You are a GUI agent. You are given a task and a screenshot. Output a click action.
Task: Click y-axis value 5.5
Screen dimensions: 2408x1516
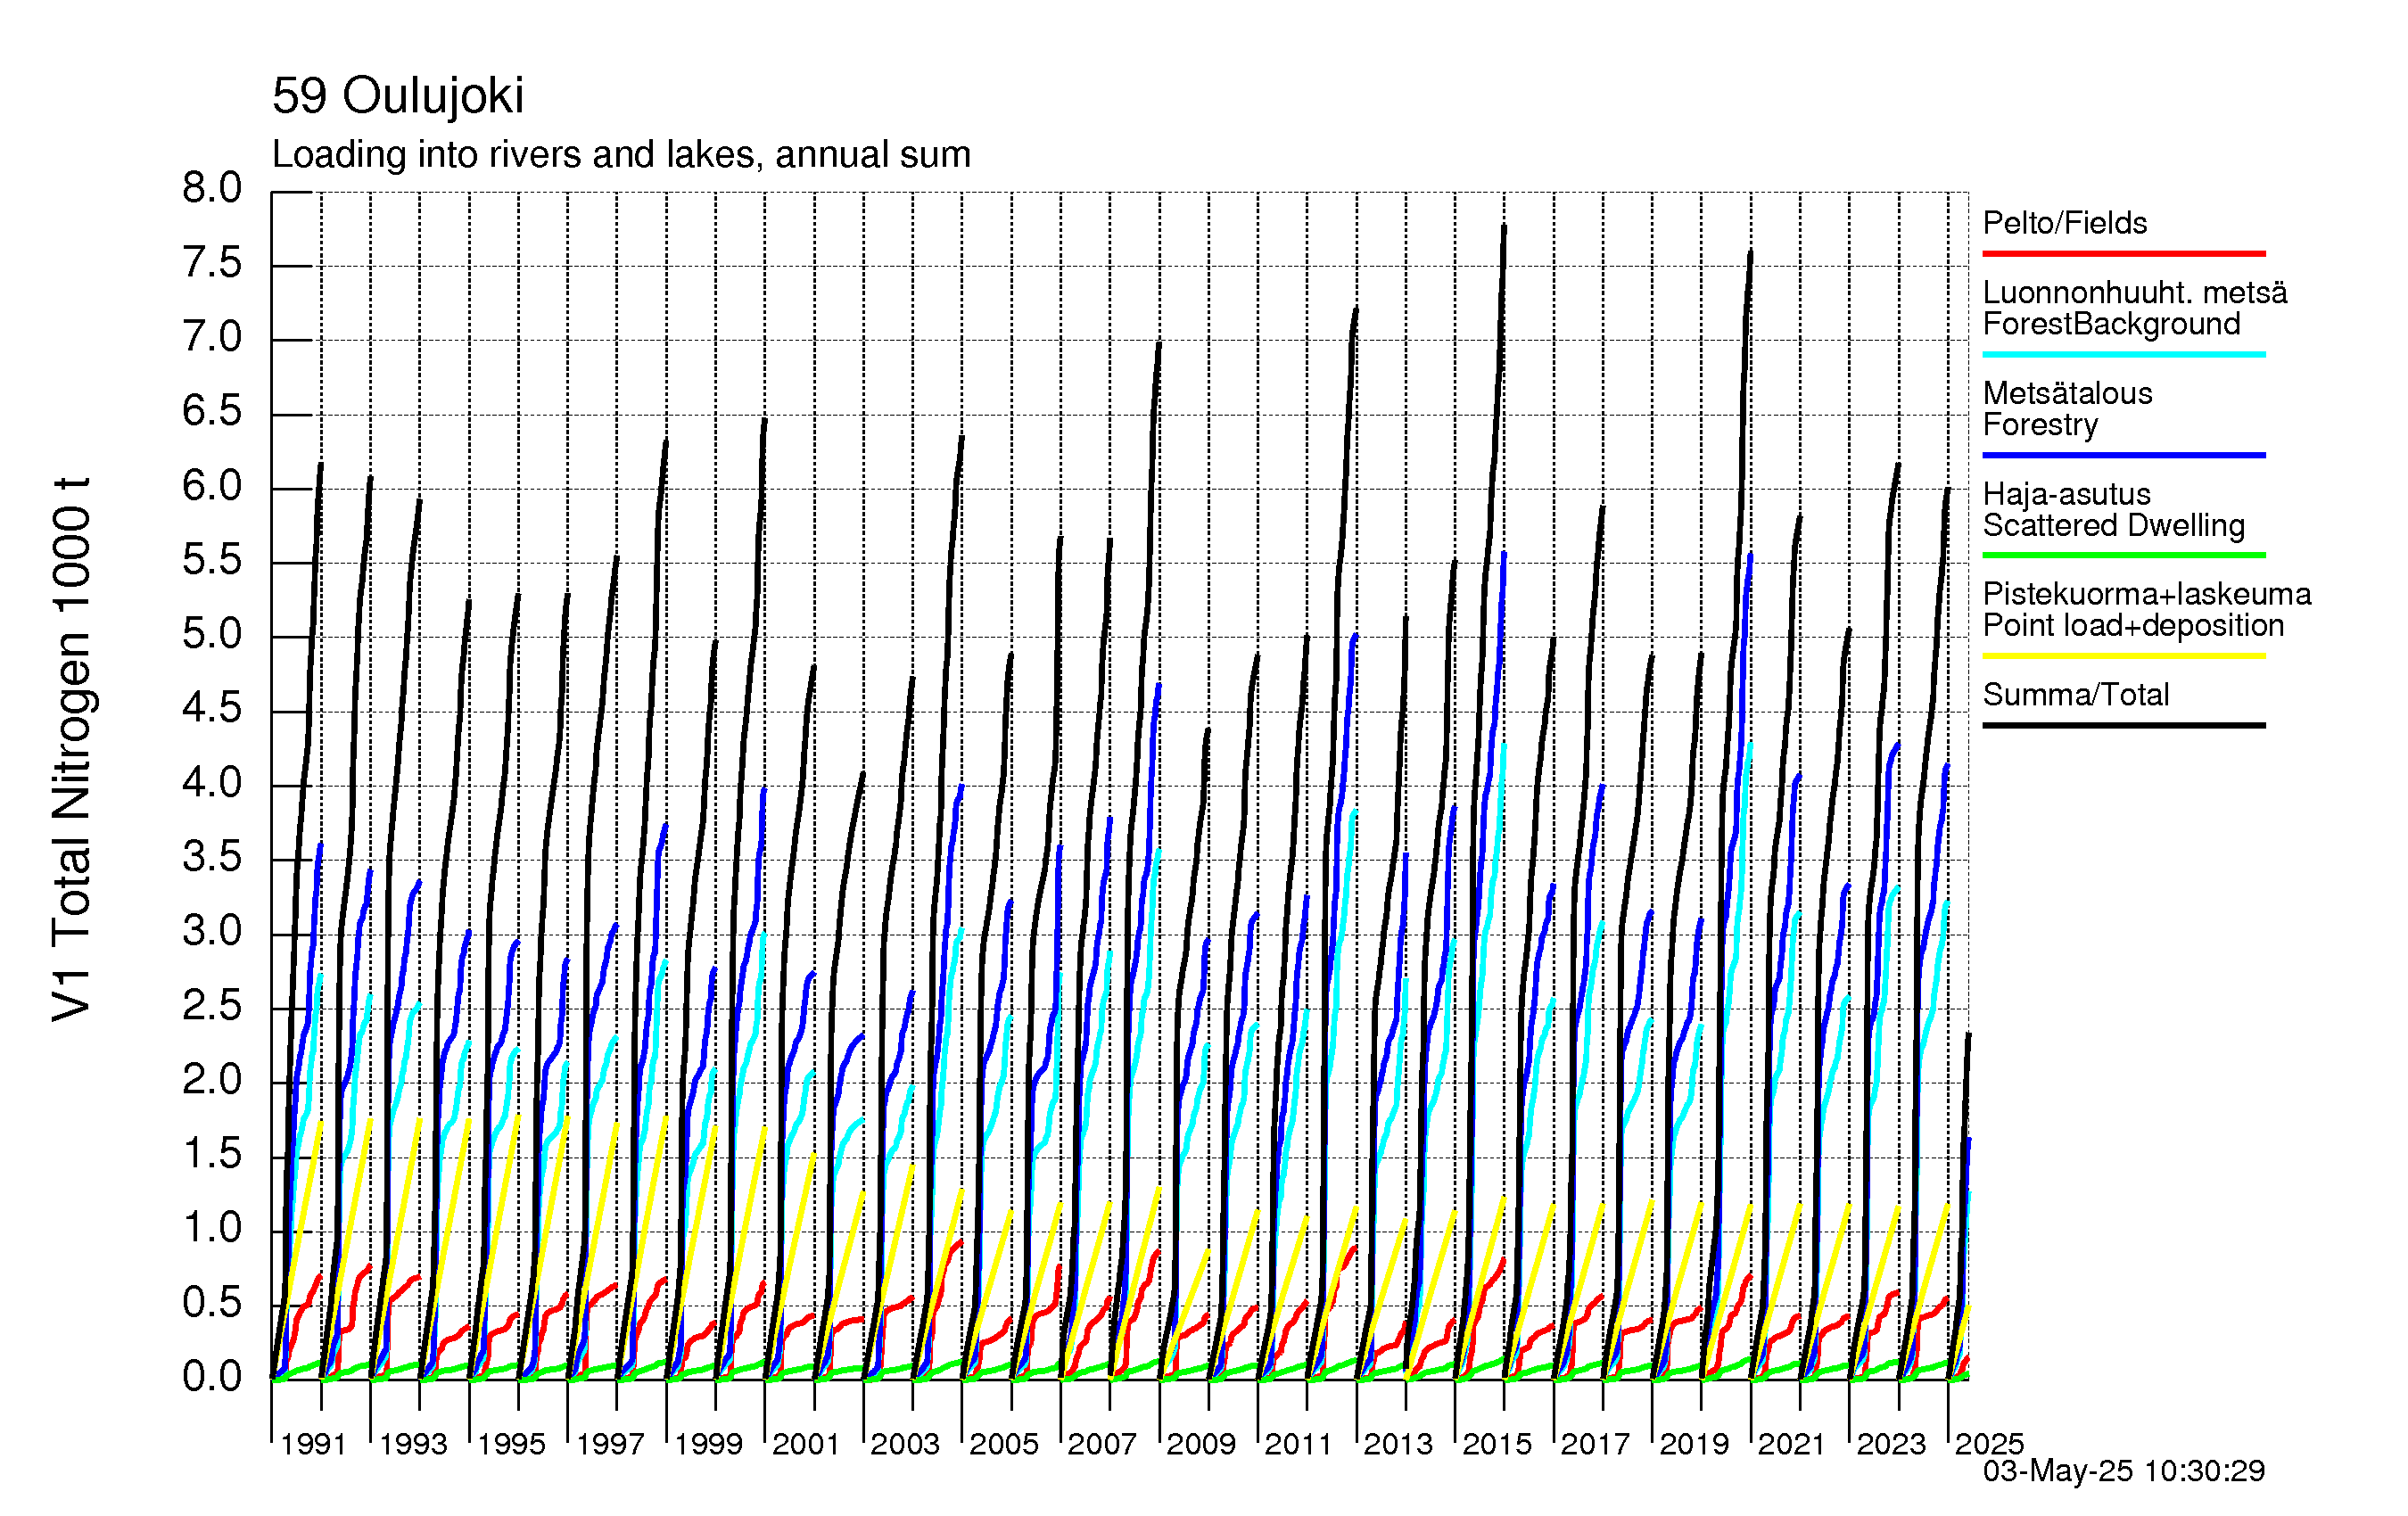pyautogui.click(x=212, y=560)
